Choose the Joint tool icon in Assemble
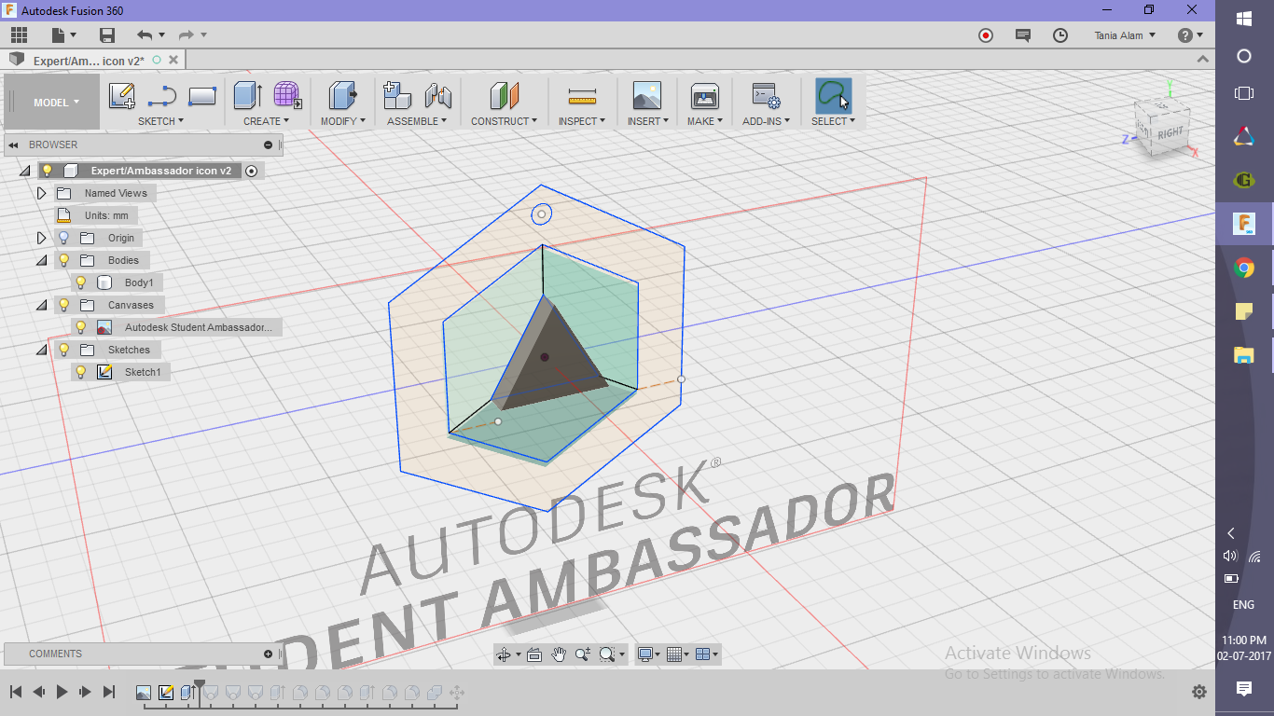Screen dimensions: 1274x716 click(x=437, y=95)
